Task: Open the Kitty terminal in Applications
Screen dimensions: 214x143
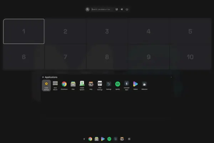Action: click(91, 85)
